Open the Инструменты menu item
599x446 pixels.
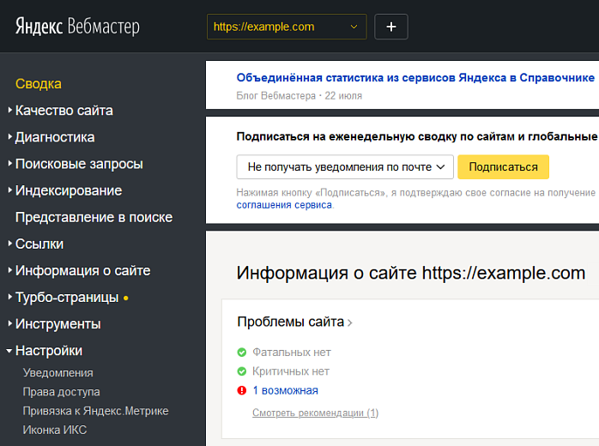click(58, 324)
